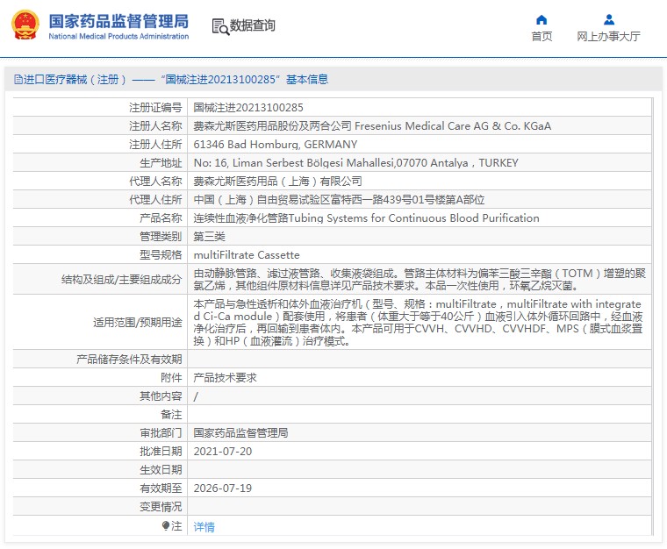Image resolution: width=667 pixels, height=549 pixels.
Task: Select approval date 2021-07-20
Action: tap(223, 452)
